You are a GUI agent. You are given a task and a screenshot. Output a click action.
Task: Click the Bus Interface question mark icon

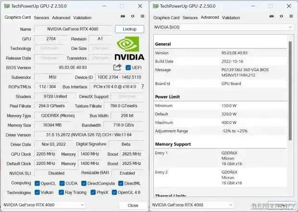coord(143,87)
